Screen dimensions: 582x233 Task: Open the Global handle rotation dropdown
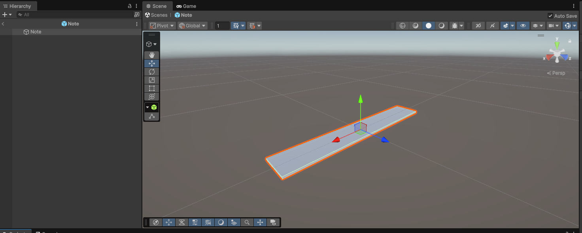[192, 26]
